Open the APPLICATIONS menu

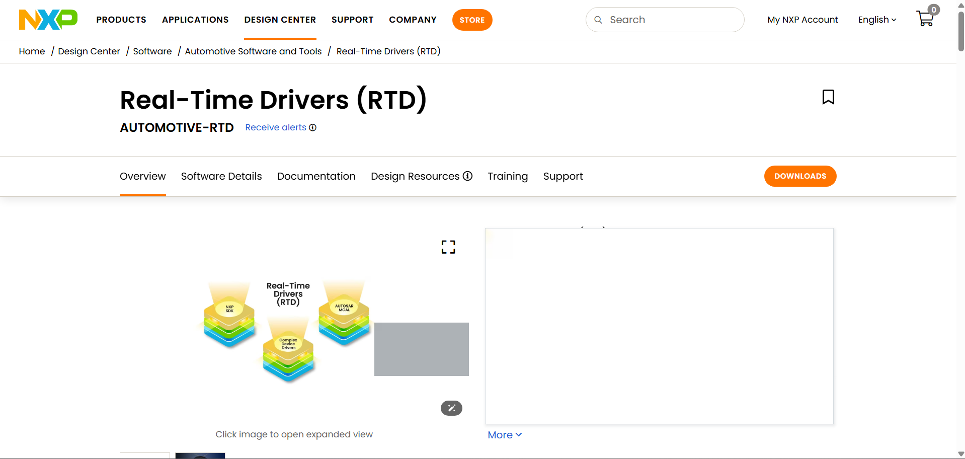[x=195, y=20]
